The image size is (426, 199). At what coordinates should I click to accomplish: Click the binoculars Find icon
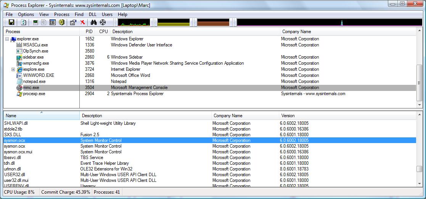94,22
